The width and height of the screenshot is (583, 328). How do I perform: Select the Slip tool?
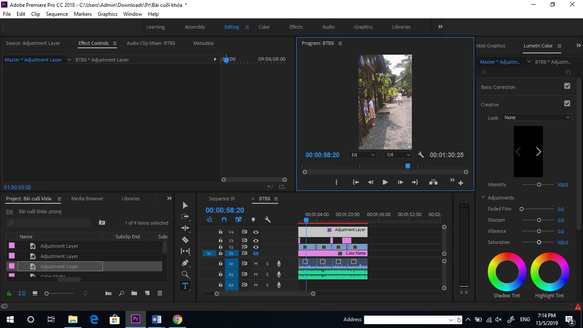[185, 251]
